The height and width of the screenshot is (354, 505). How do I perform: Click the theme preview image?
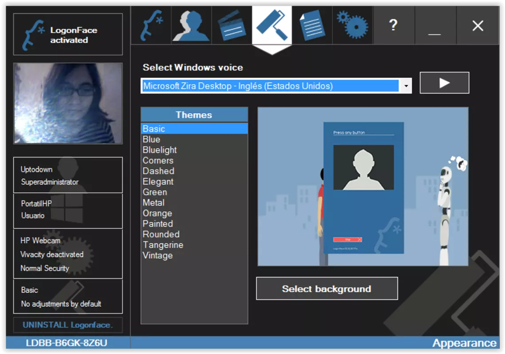pos(363,187)
